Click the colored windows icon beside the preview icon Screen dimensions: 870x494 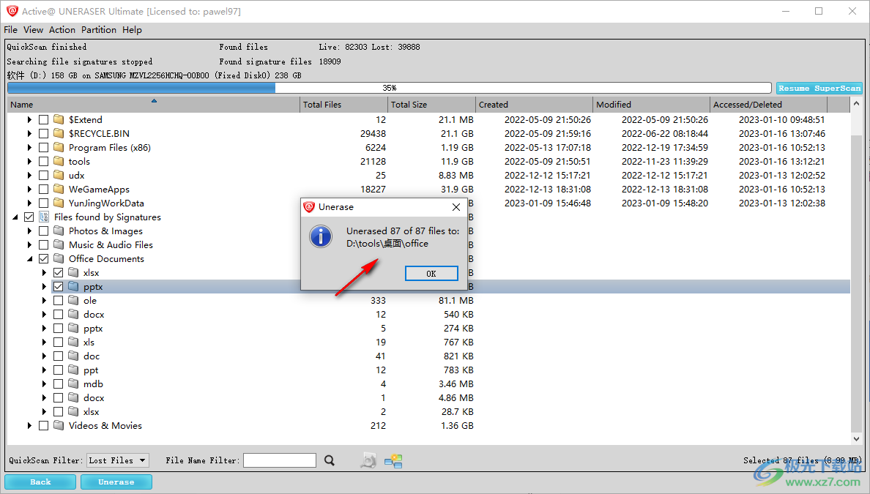tap(393, 460)
